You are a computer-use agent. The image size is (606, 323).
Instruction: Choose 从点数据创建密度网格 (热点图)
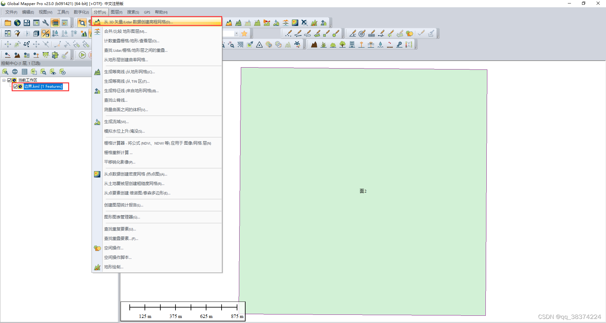[x=157, y=174]
